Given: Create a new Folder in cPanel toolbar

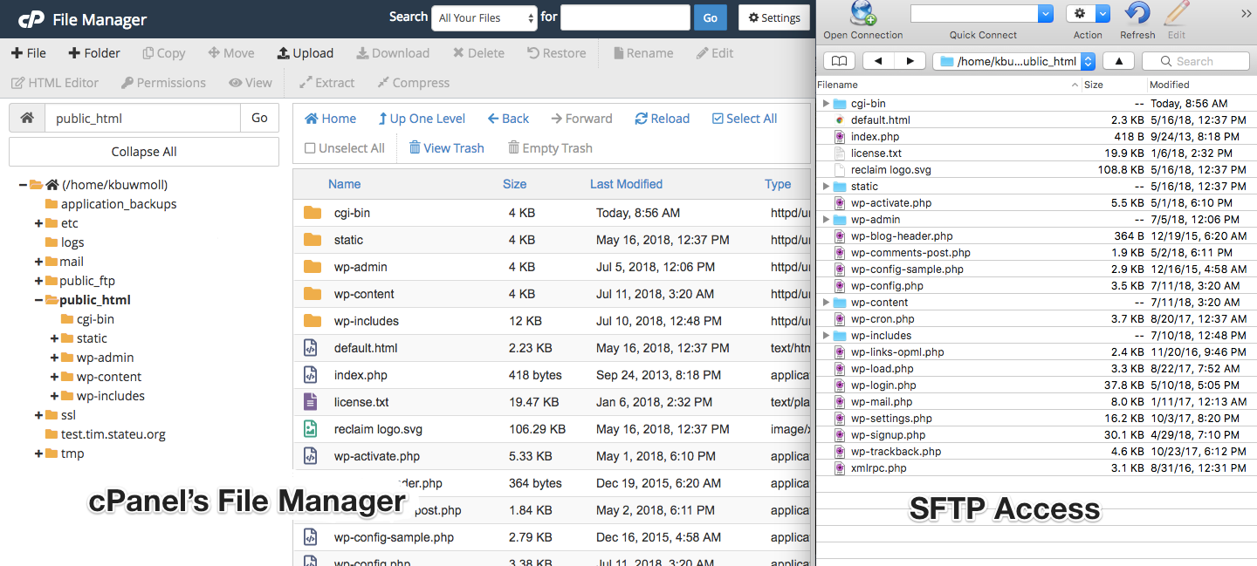Looking at the screenshot, I should [94, 53].
